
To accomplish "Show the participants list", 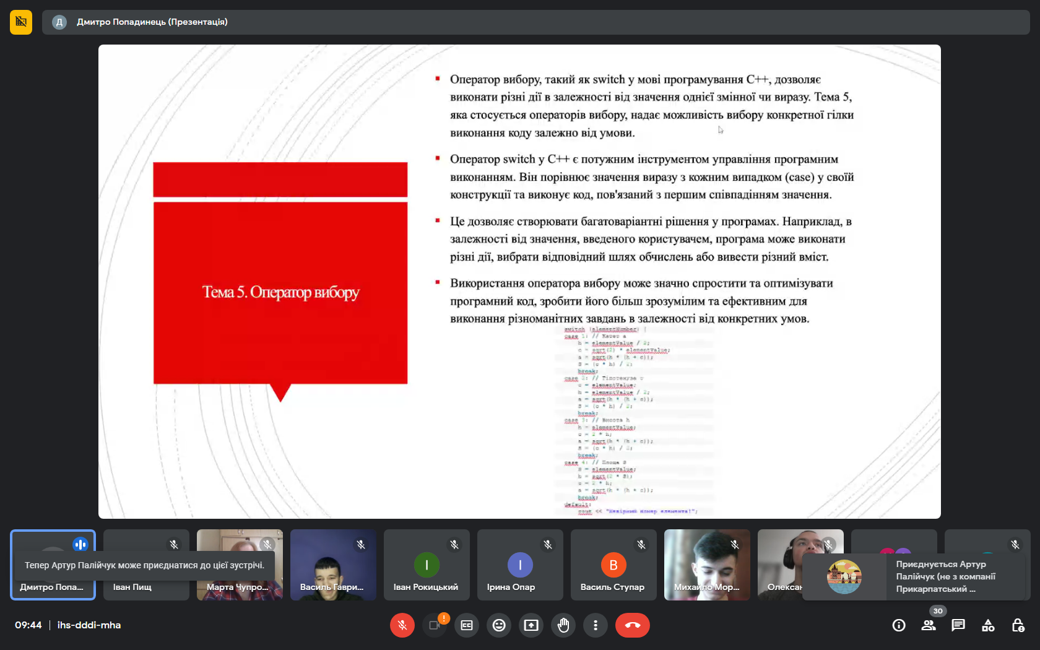I will click(x=929, y=625).
